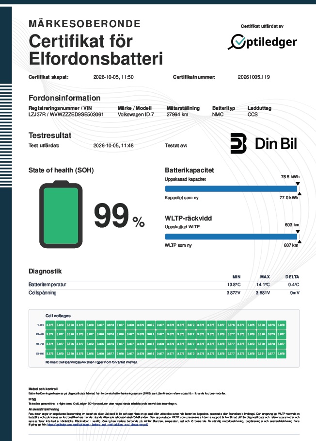The image size is (316, 441).
Task: Click the certificate created date 2026-10-05, 11:50
Action: click(113, 77)
